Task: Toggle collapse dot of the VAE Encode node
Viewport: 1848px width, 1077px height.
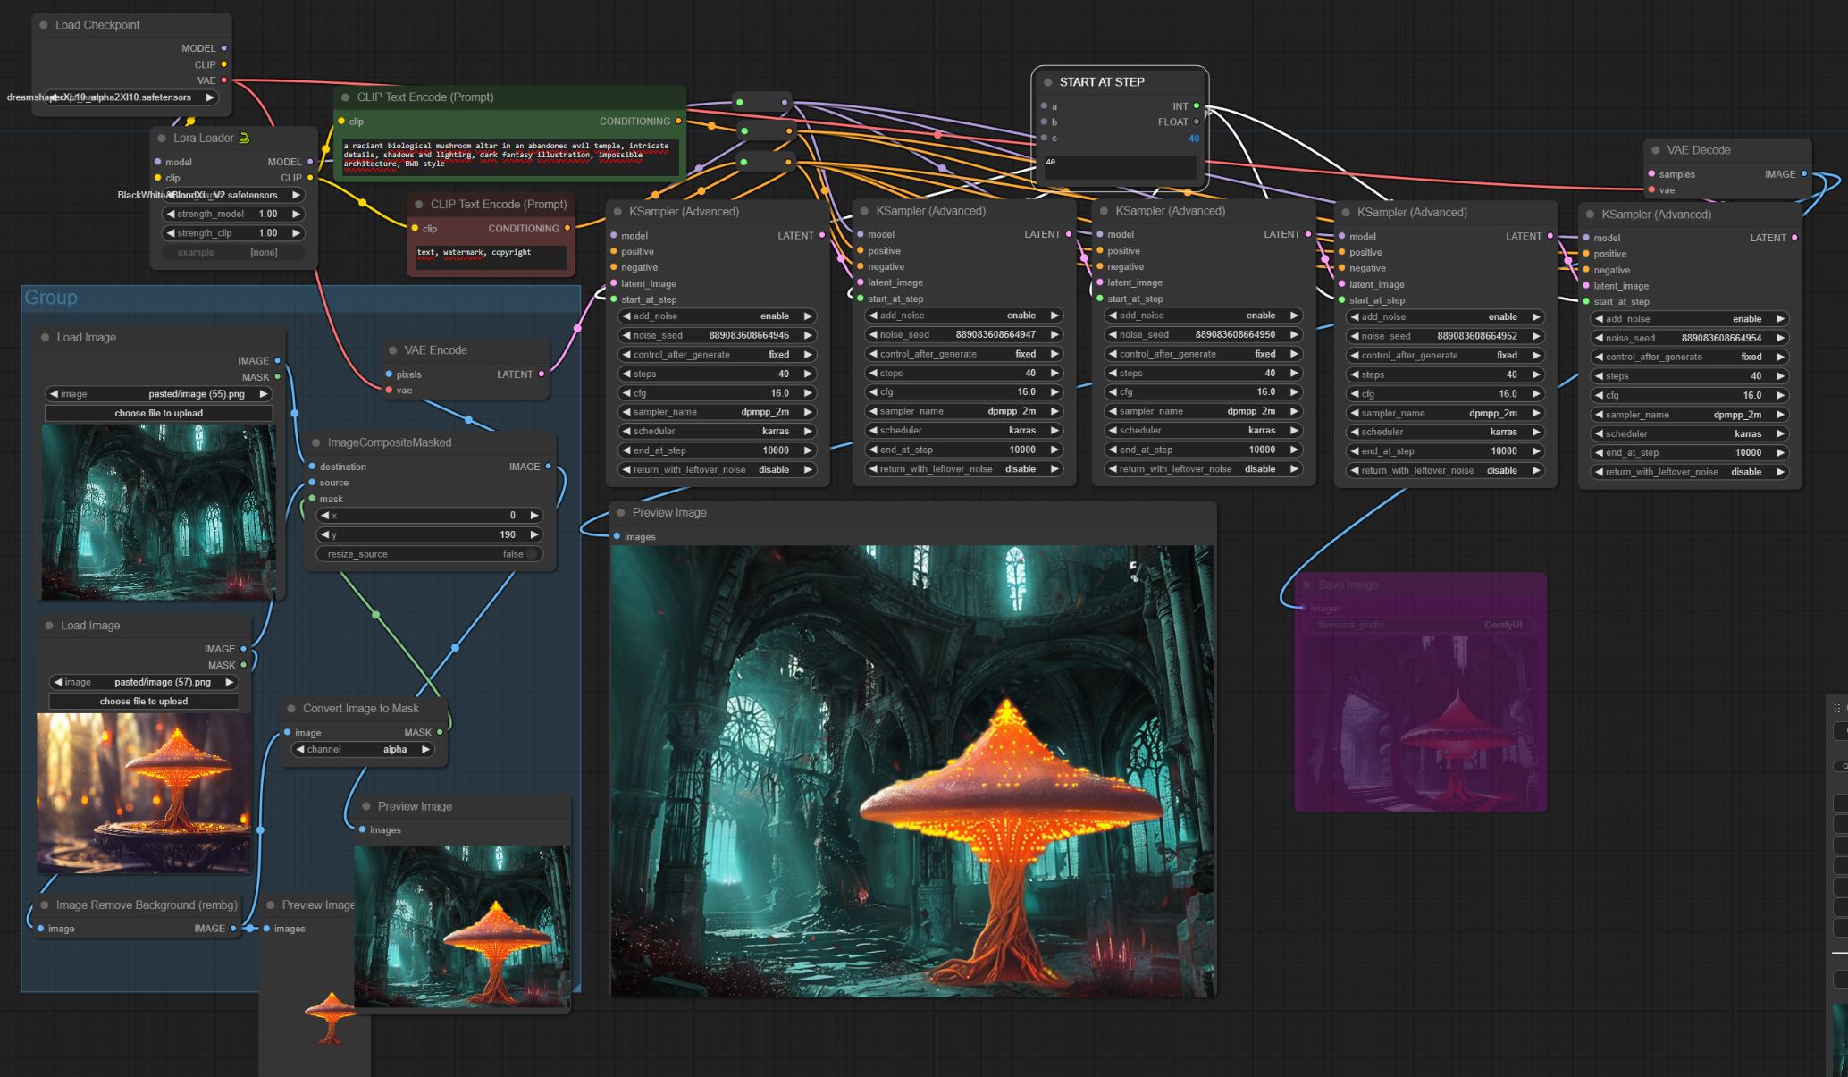Action: click(392, 350)
